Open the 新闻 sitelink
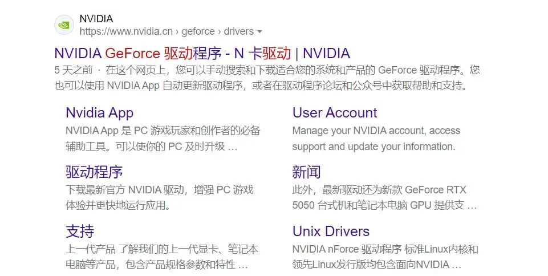 (x=307, y=172)
